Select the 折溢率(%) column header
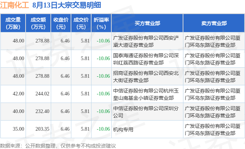 [x=101, y=23]
